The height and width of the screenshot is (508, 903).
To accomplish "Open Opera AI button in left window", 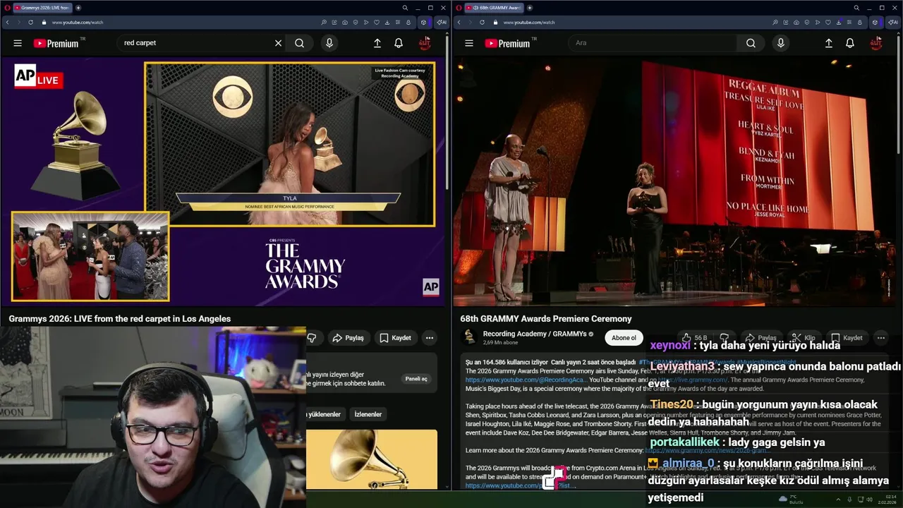I will 442,23.
